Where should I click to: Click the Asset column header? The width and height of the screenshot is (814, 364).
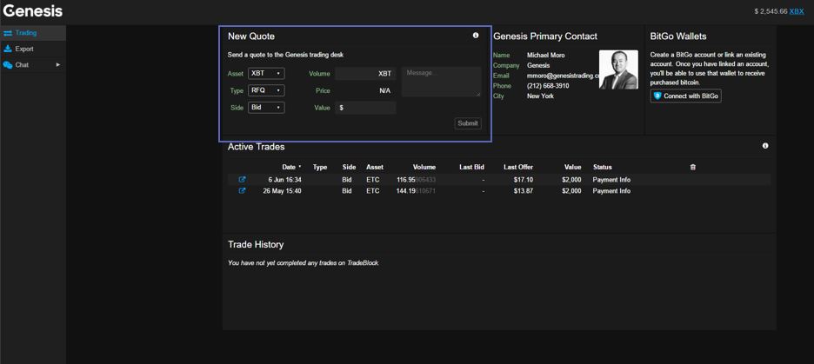[x=375, y=167]
